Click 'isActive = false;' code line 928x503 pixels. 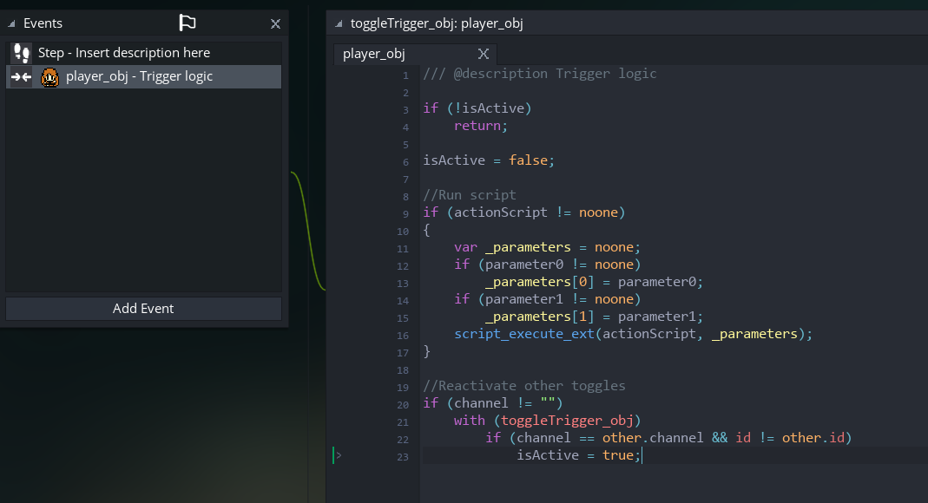point(489,160)
